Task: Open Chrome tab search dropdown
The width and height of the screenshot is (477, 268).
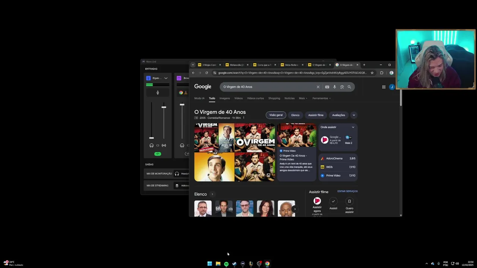Action: pyautogui.click(x=193, y=65)
